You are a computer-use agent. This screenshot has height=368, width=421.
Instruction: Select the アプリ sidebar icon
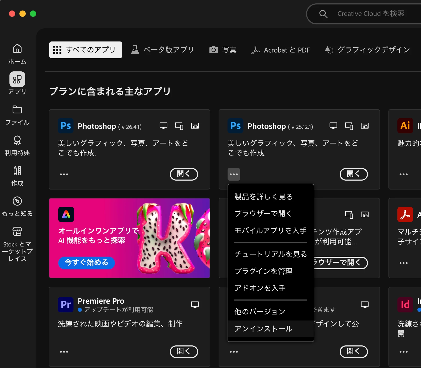[x=17, y=79]
